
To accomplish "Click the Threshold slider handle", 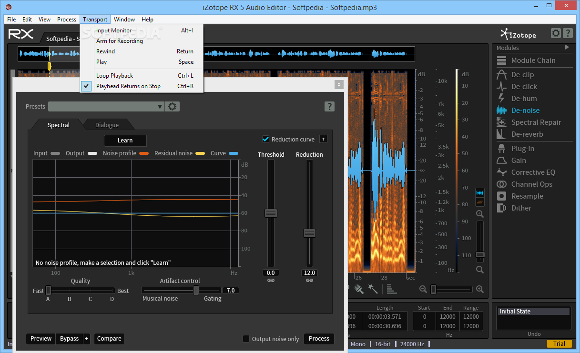I will pos(271,213).
